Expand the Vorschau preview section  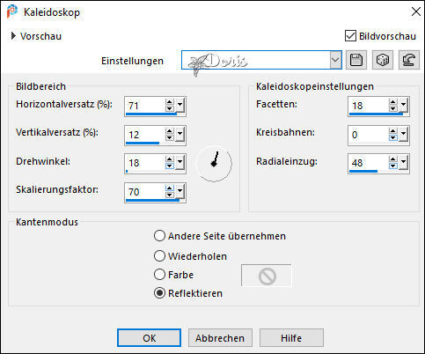point(13,36)
